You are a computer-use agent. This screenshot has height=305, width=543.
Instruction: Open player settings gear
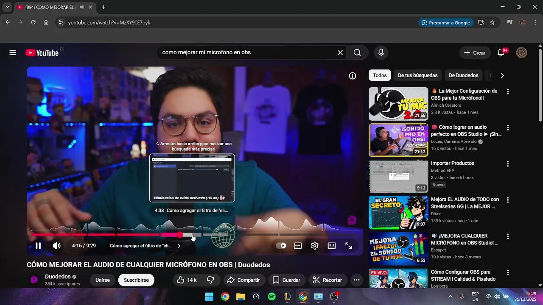click(x=315, y=246)
